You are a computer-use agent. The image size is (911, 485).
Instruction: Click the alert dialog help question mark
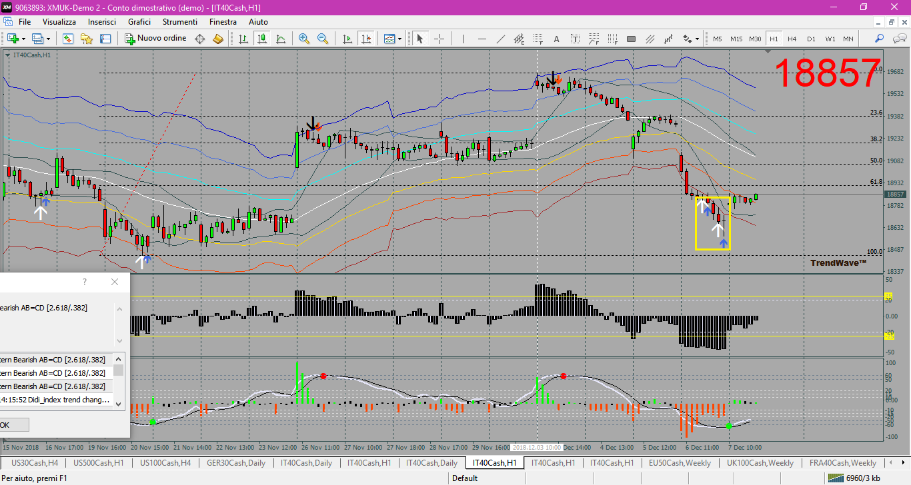[x=85, y=282]
